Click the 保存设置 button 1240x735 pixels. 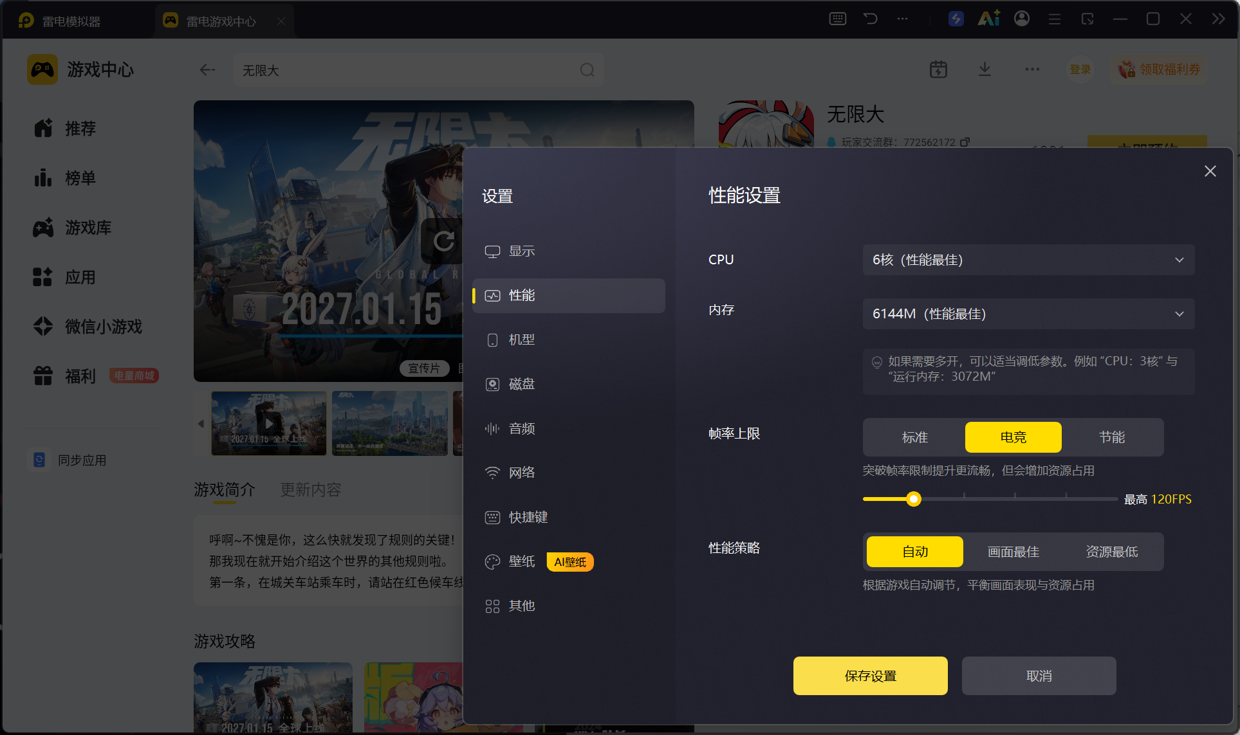870,676
